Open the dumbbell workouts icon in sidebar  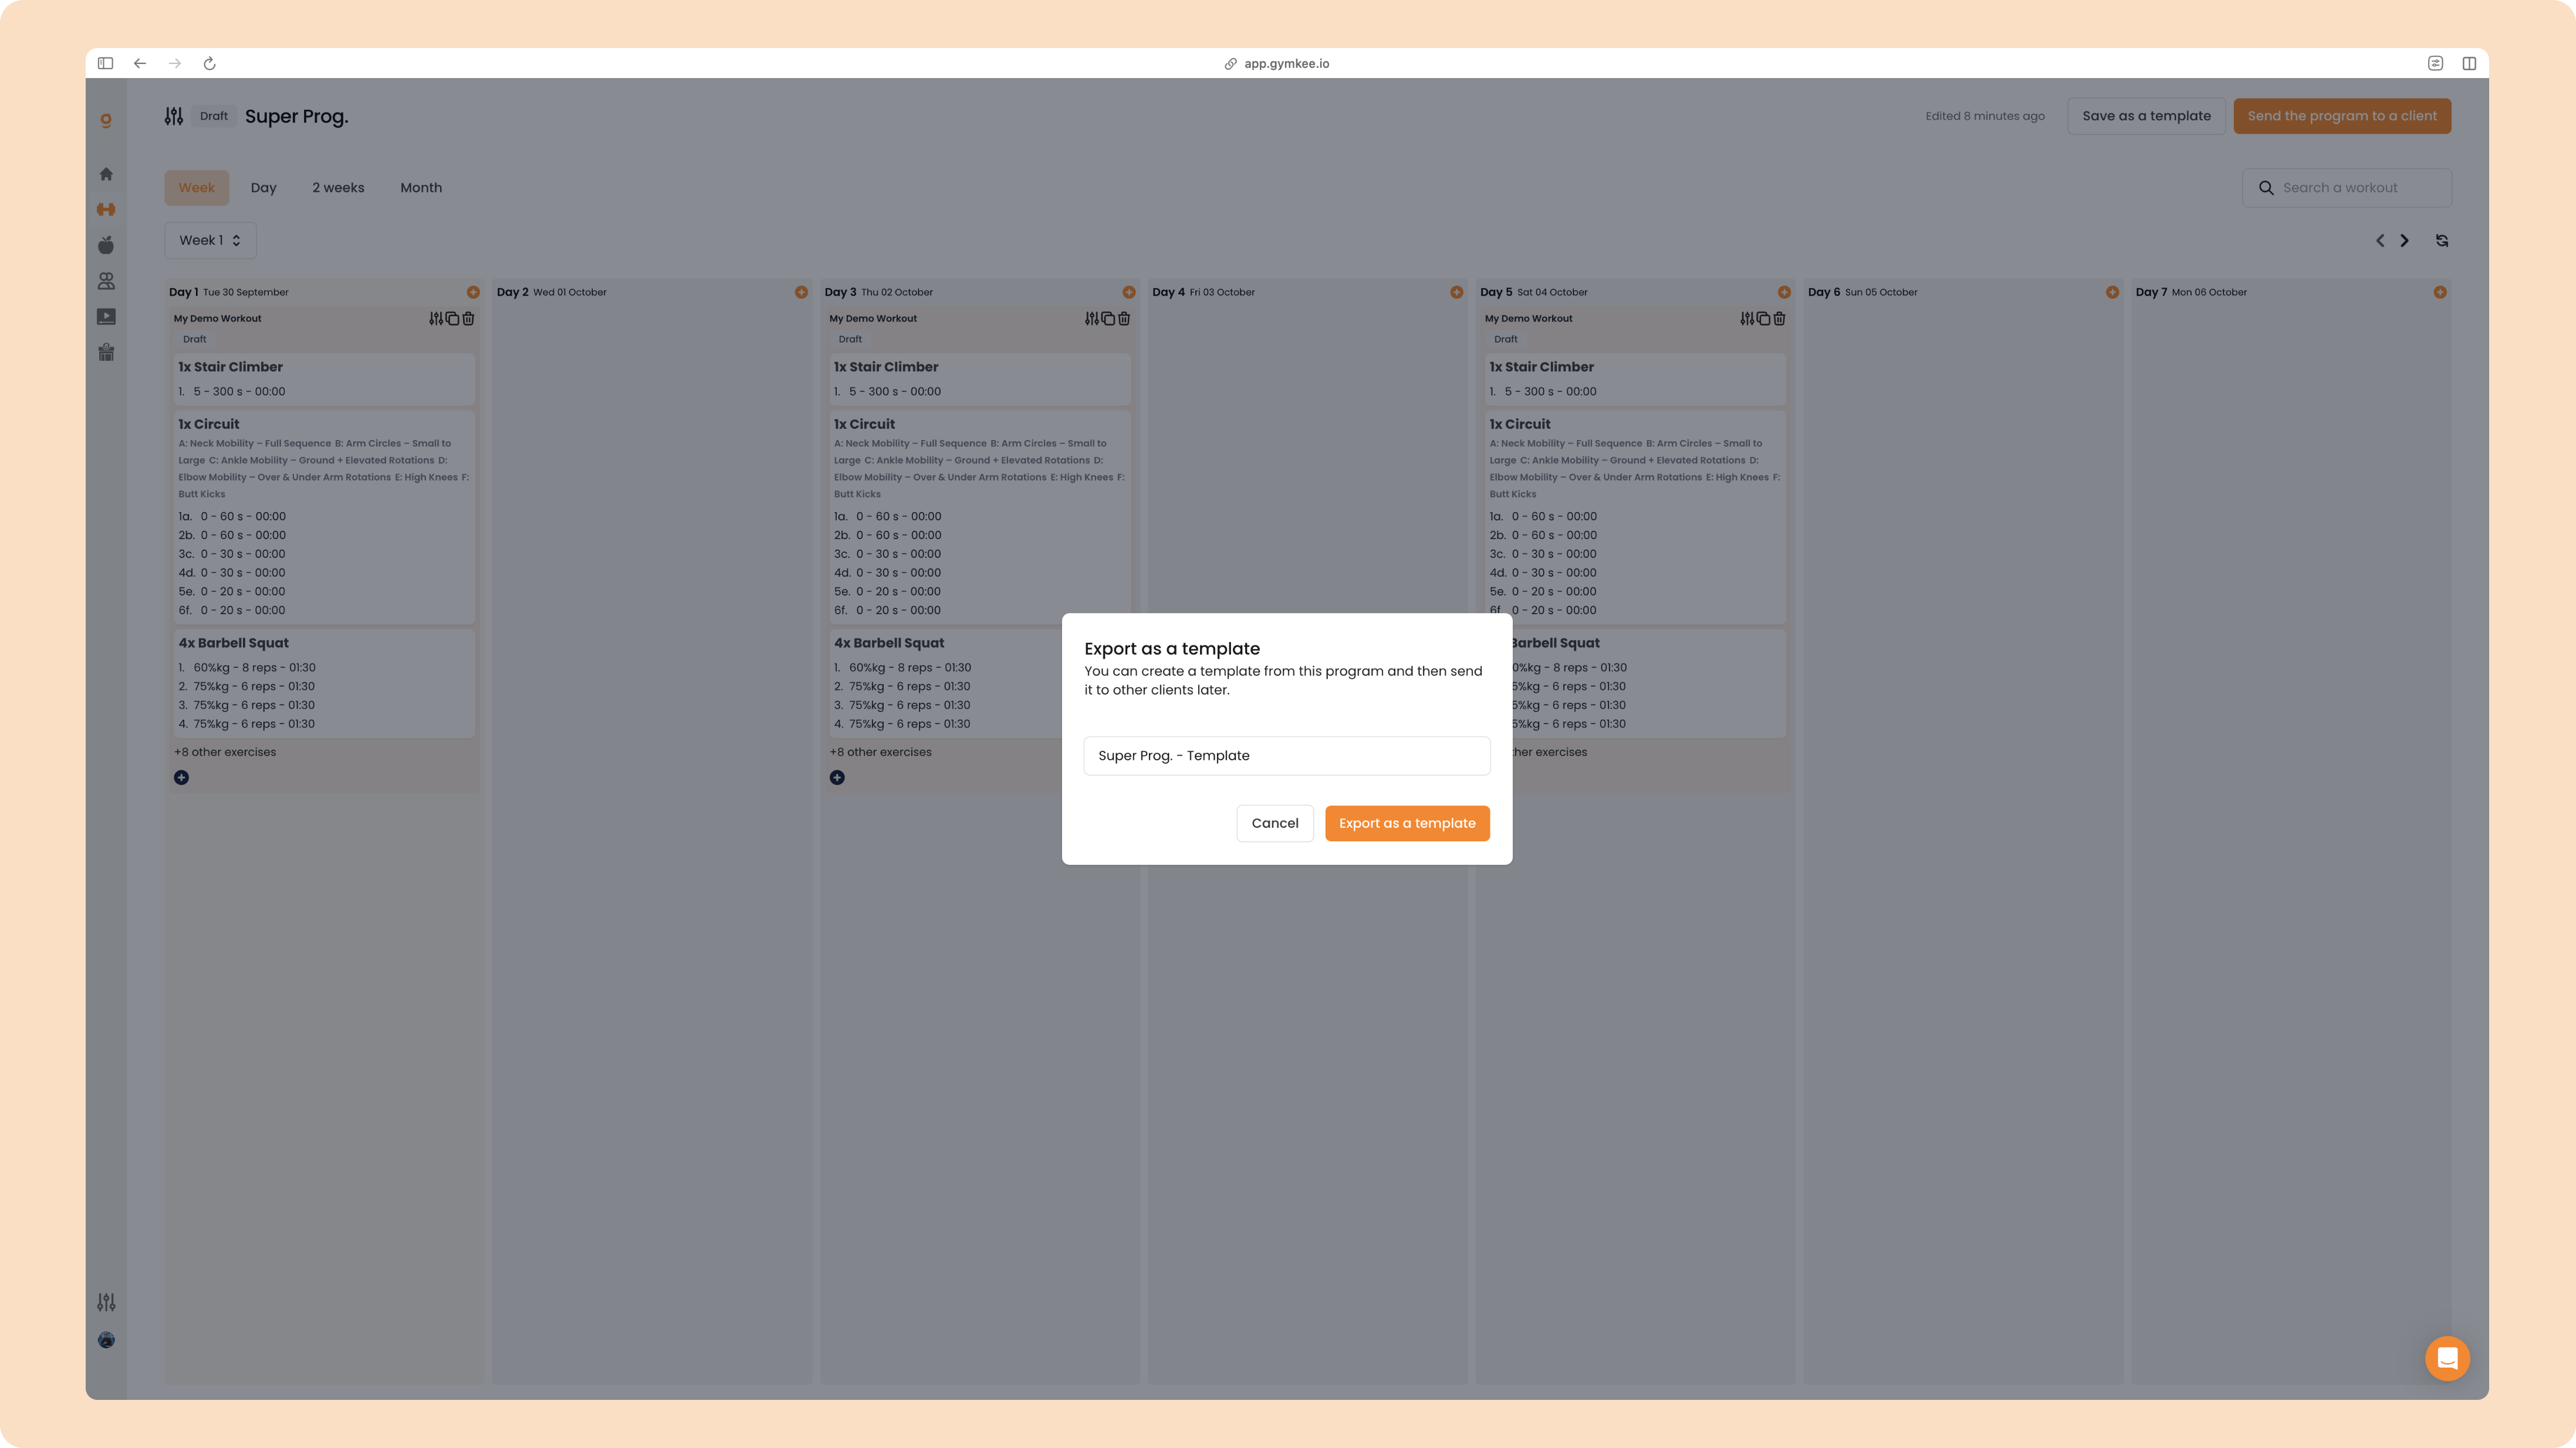click(106, 209)
